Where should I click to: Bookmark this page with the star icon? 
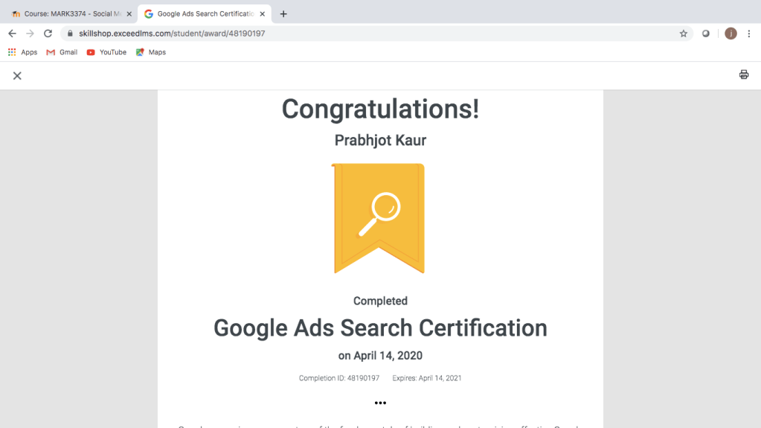[x=683, y=33]
